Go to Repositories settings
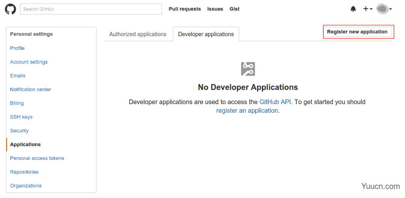 [24, 172]
